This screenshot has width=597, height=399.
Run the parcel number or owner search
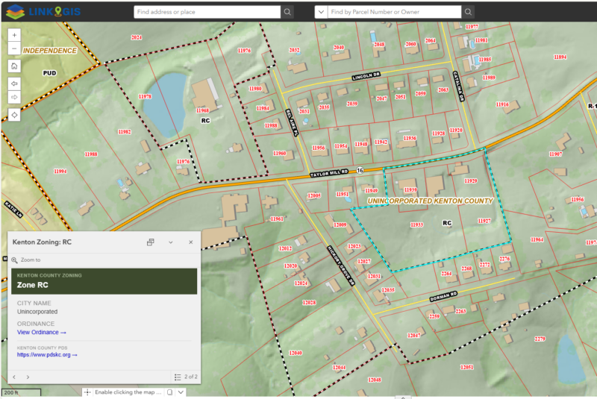tap(468, 12)
